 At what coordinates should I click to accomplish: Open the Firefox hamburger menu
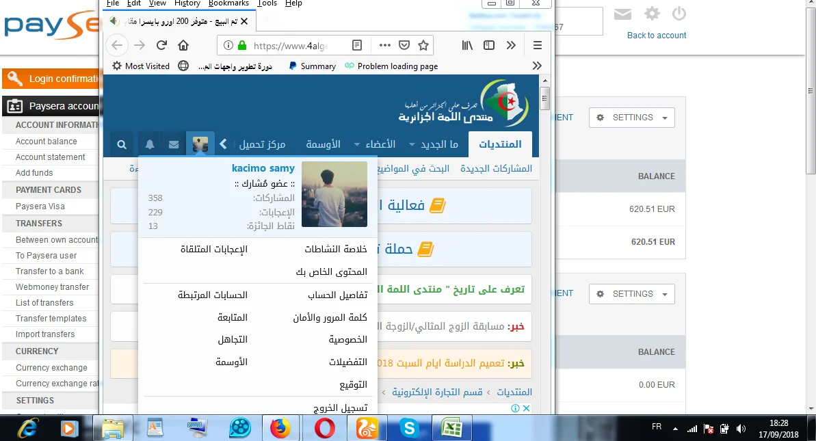point(537,45)
